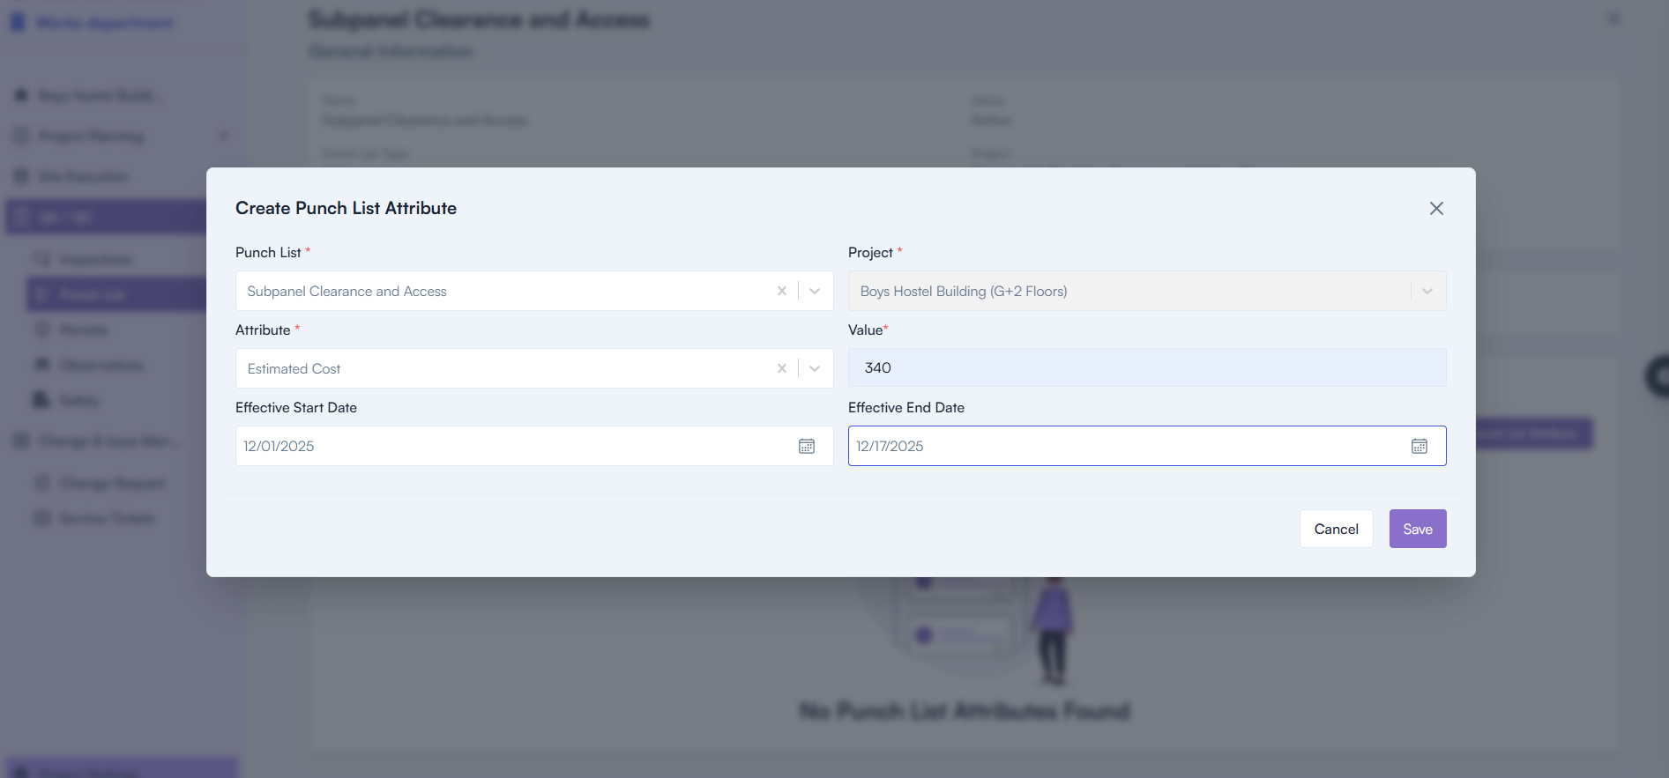Open the Effective Start Date calendar picker
Screen dimensions: 1669x778
point(806,446)
